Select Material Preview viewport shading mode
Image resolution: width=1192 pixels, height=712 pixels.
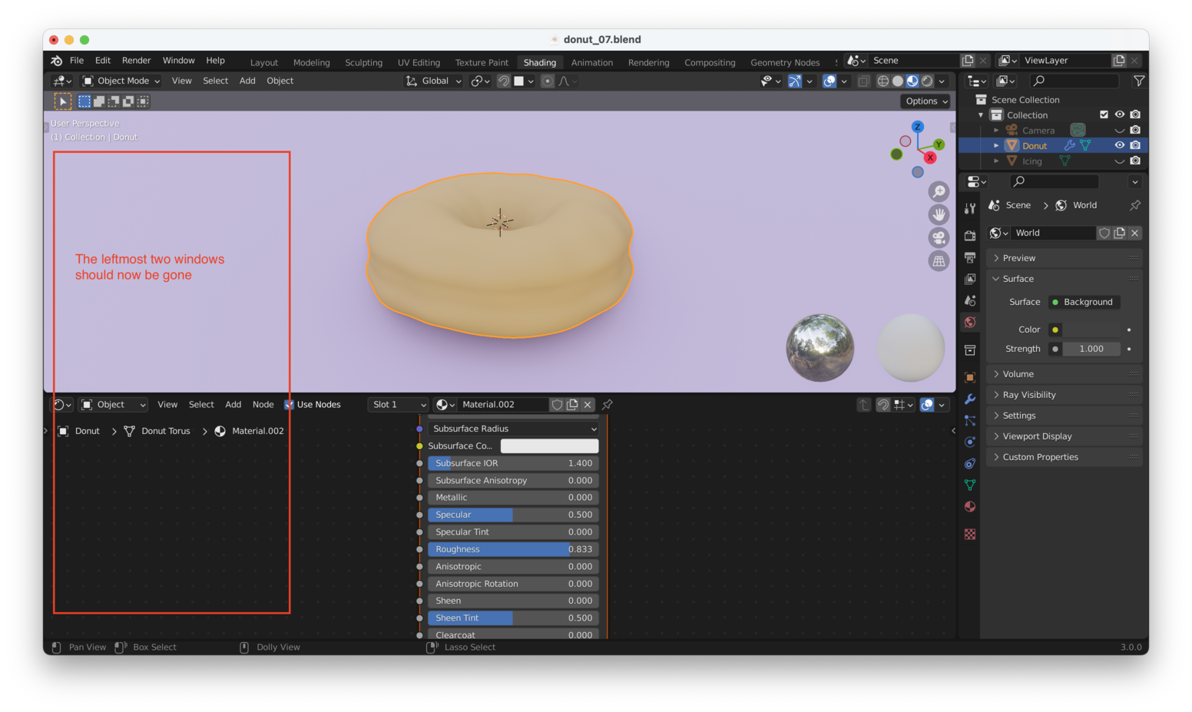tap(912, 81)
